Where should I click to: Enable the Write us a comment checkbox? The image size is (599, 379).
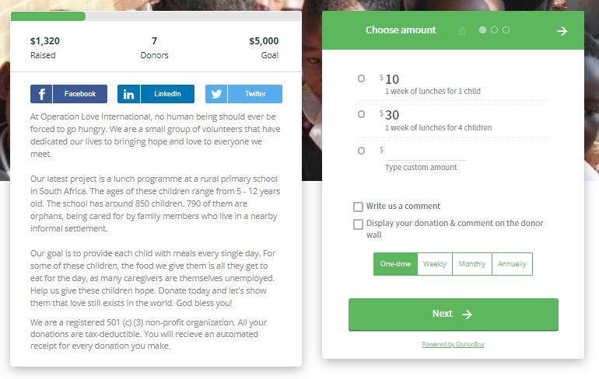[x=359, y=207]
